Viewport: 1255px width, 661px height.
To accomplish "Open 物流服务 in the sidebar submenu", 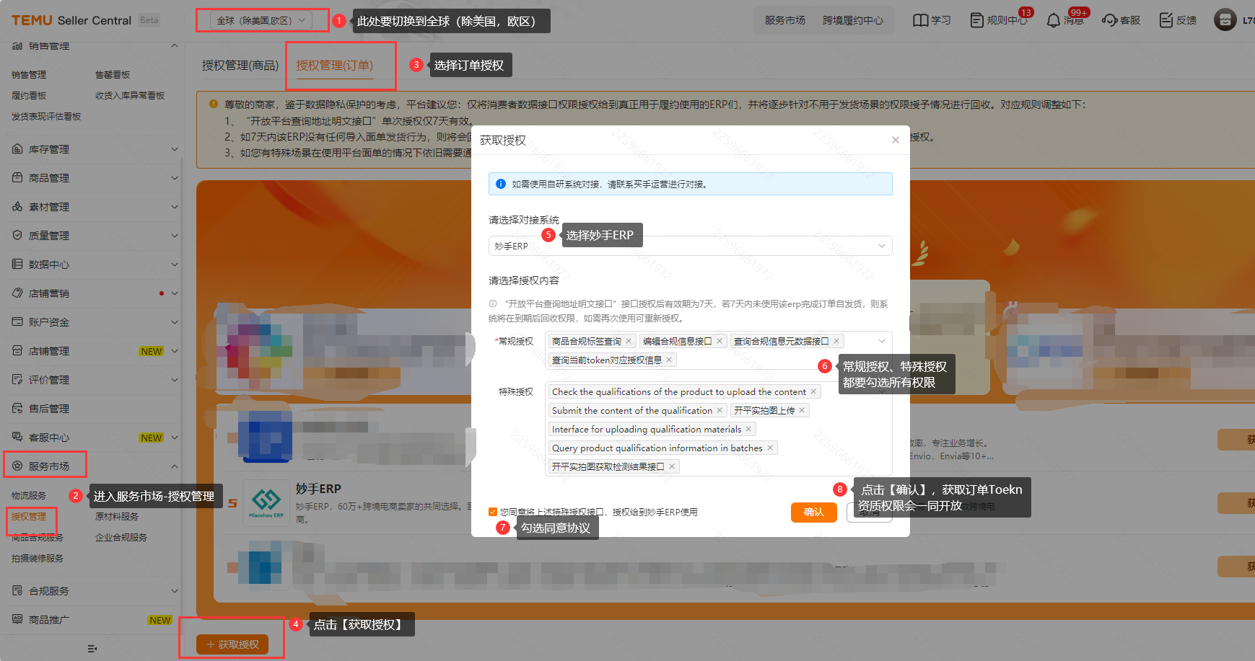I will (29, 496).
